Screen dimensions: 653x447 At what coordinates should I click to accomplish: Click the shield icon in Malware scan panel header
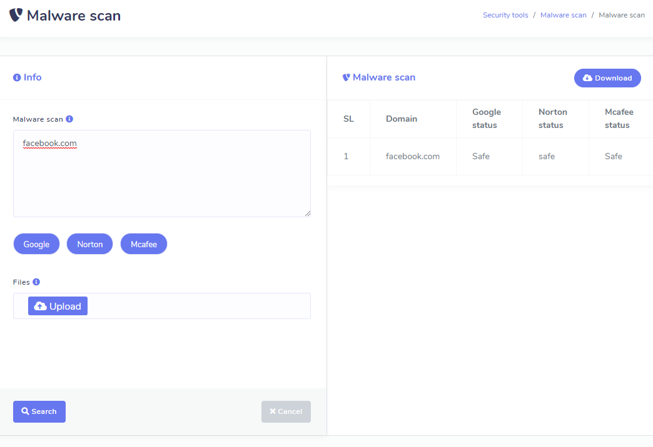pos(346,77)
